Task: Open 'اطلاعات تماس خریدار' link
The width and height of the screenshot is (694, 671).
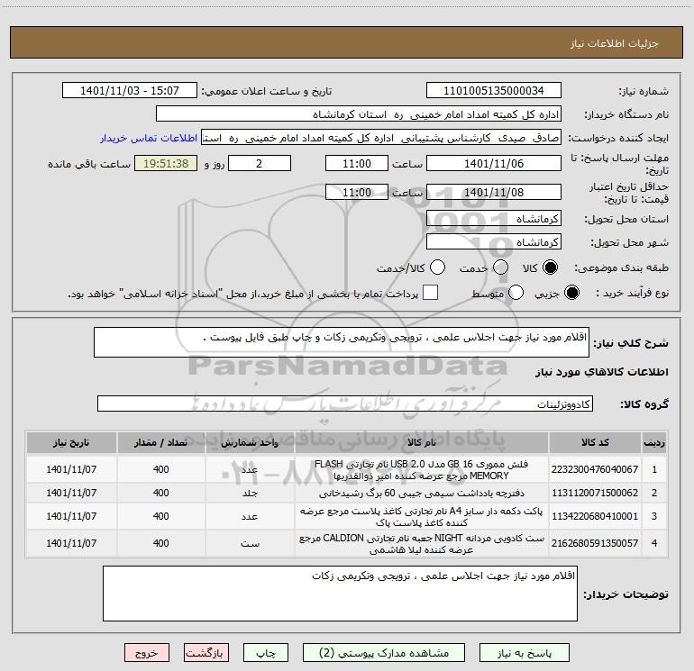Action: point(149,138)
